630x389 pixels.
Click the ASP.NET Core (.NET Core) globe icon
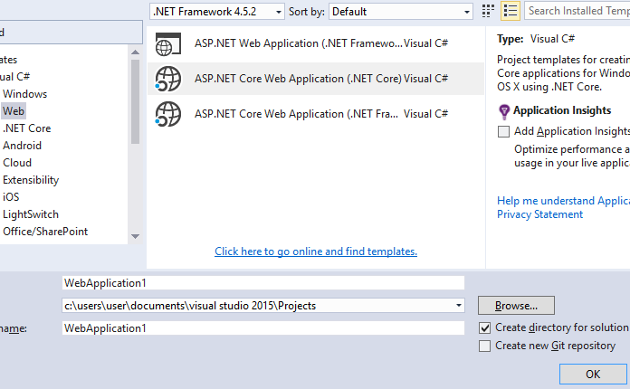pyautogui.click(x=168, y=79)
